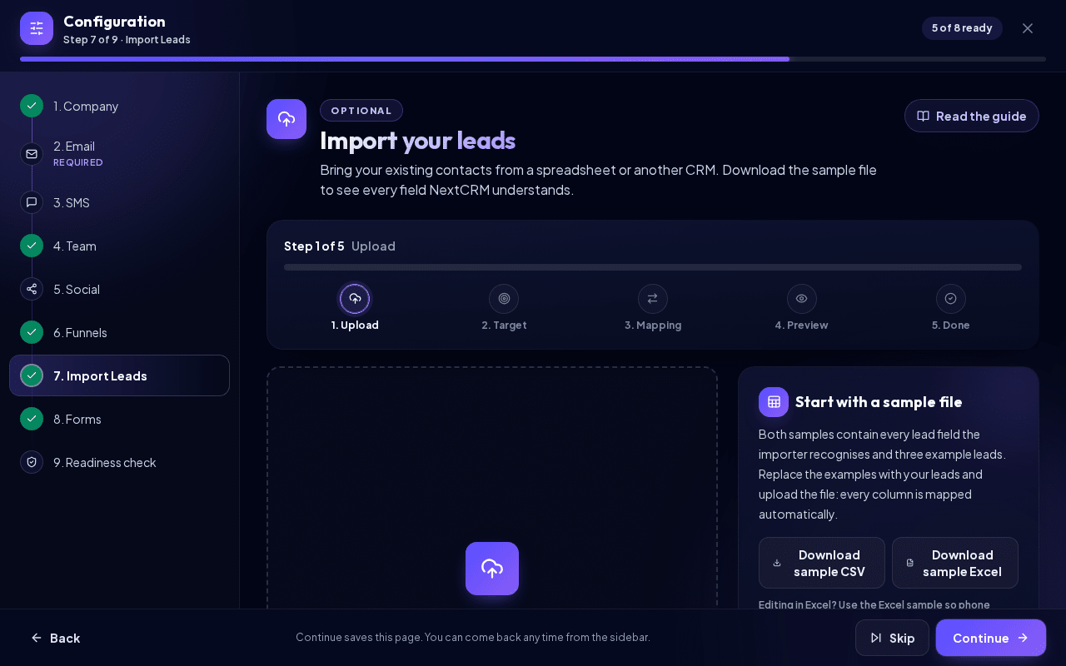Click the sample file spreadsheet icon
The height and width of the screenshot is (666, 1066).
(x=774, y=402)
